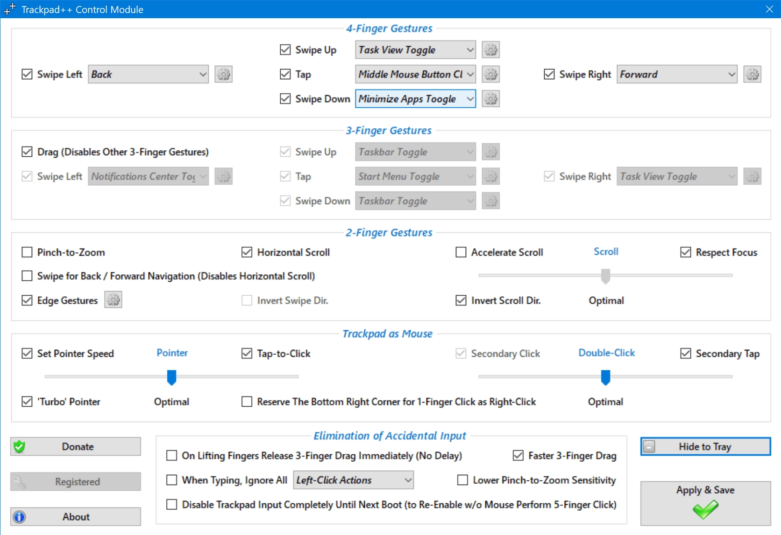
Task: Enable Pinch-to-Zoom checkbox
Action: 27,252
